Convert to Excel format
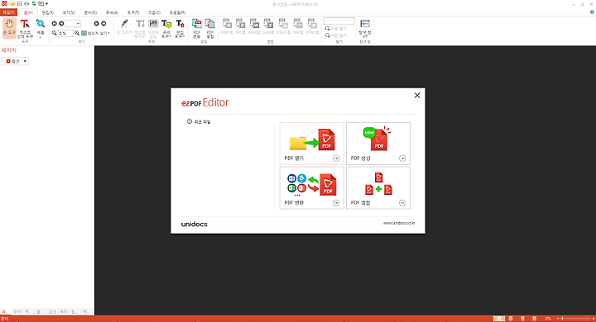 [268, 27]
